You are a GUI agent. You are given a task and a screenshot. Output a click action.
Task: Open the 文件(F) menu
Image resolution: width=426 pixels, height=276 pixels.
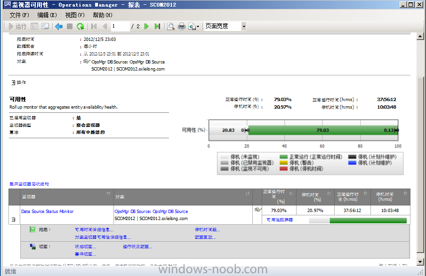click(x=19, y=15)
